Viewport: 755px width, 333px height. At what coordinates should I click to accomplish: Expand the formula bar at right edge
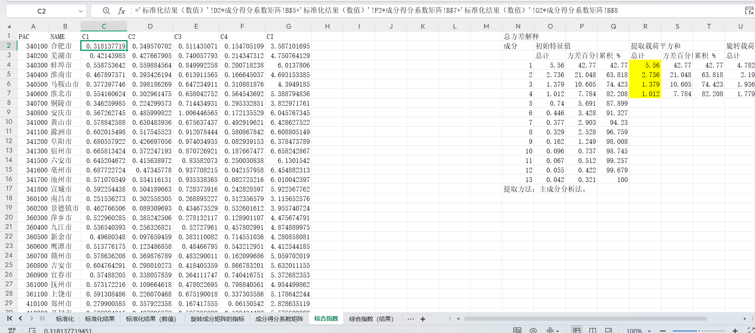tap(749, 11)
